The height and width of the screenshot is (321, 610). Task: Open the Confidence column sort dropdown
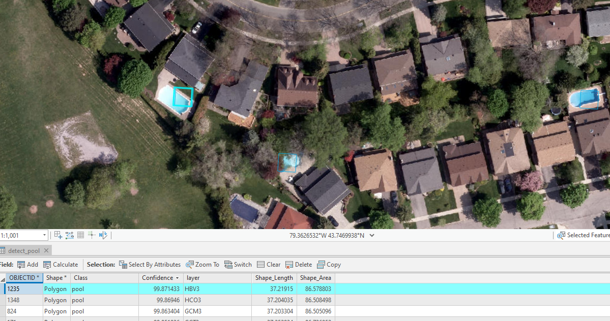pyautogui.click(x=178, y=278)
